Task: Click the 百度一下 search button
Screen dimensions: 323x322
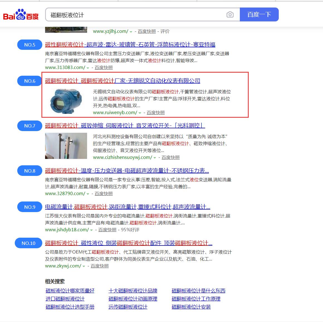Action: 259,14
